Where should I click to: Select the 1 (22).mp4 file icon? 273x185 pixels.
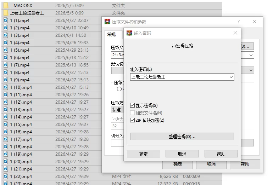(x=6, y=176)
